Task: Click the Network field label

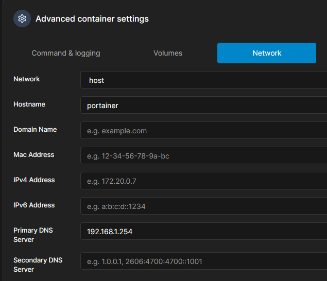Action: 26,79
